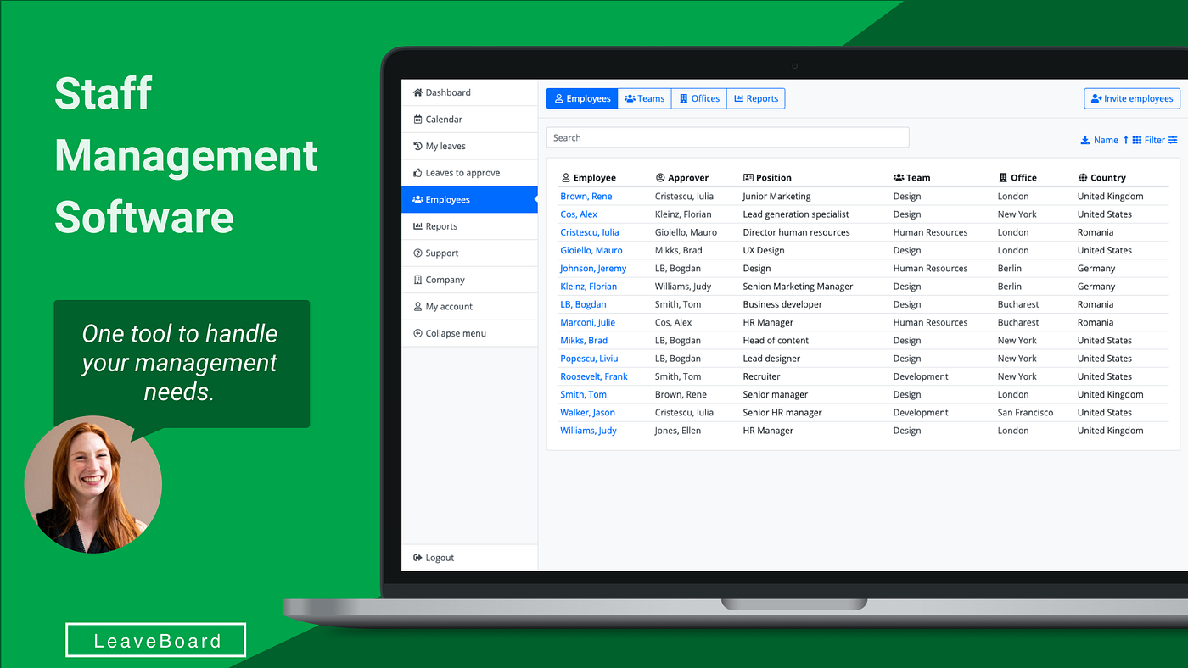Click the Teams tab people icon
The width and height of the screenshot is (1188, 668).
[630, 98]
